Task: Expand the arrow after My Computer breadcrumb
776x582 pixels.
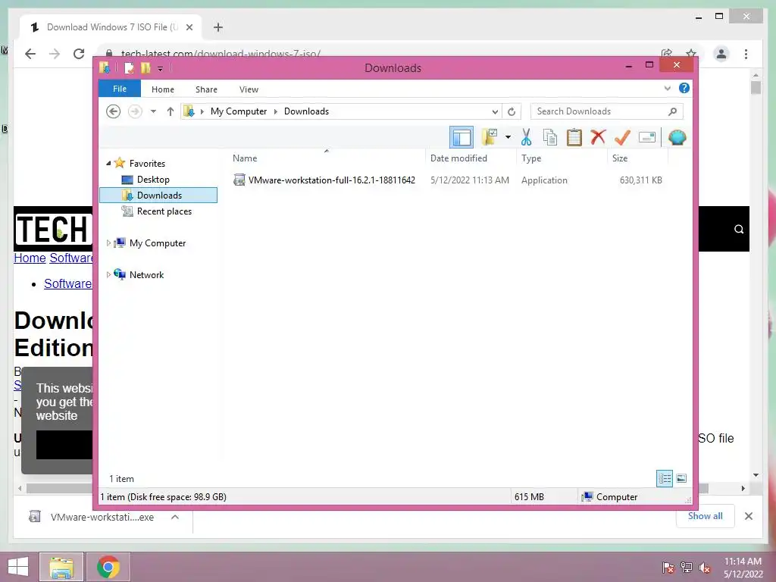Action: (x=276, y=111)
